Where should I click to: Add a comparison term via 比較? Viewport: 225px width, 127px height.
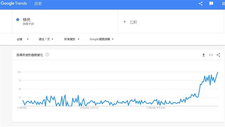coord(133,22)
